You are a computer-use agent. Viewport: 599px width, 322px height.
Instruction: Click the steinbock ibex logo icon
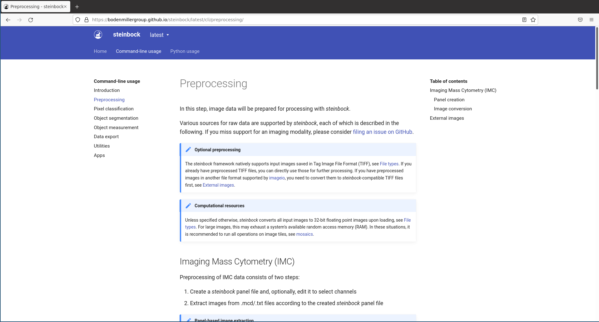coord(98,34)
